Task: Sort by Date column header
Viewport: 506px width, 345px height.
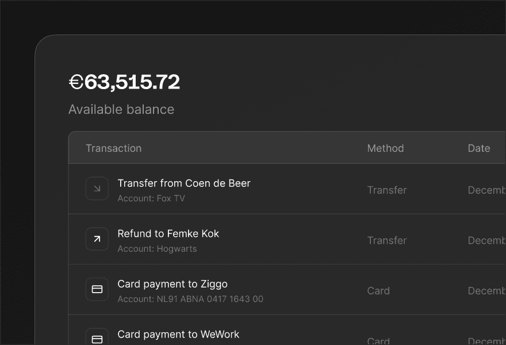Action: tap(478, 148)
